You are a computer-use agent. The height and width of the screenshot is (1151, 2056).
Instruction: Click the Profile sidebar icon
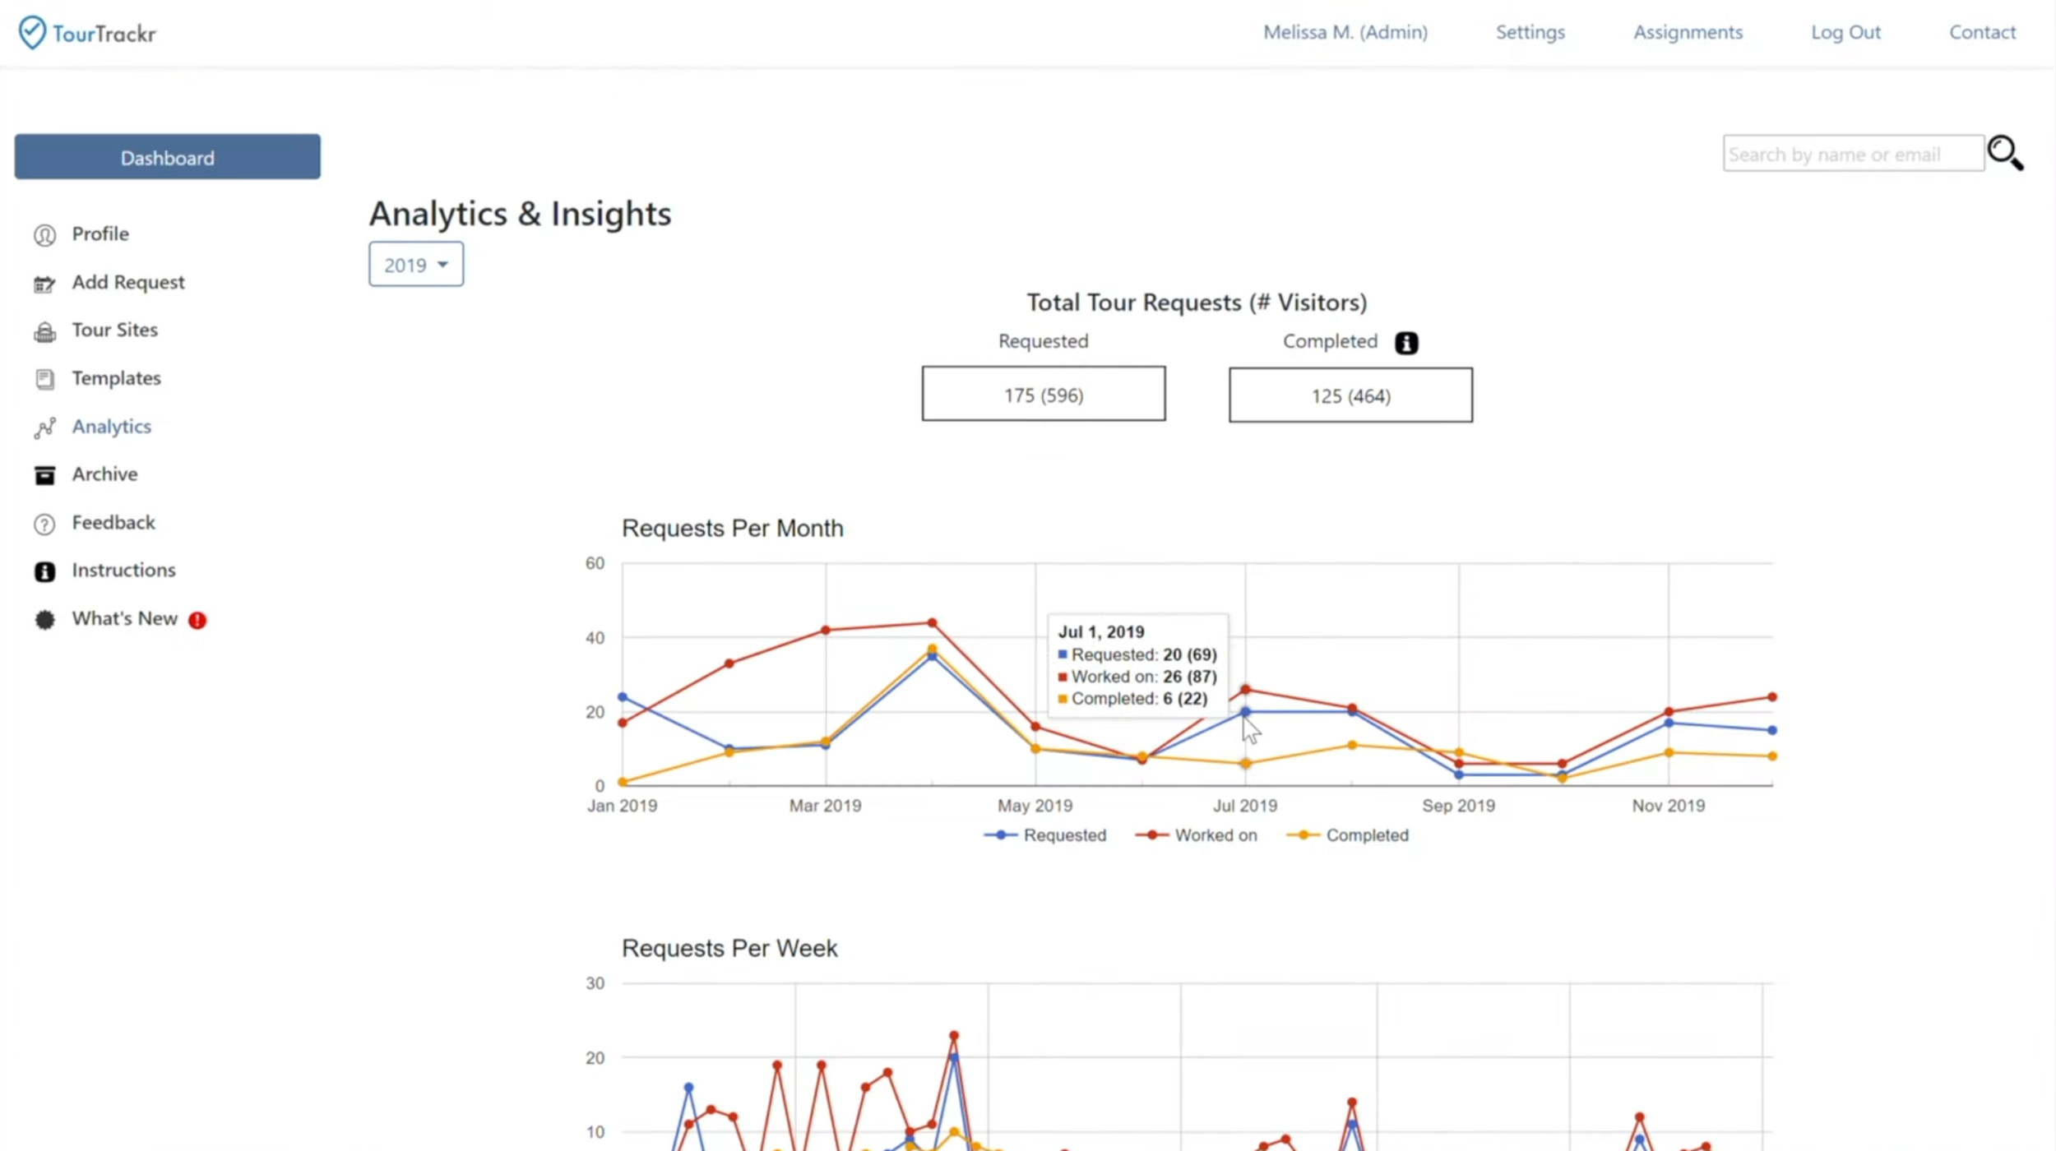(44, 235)
